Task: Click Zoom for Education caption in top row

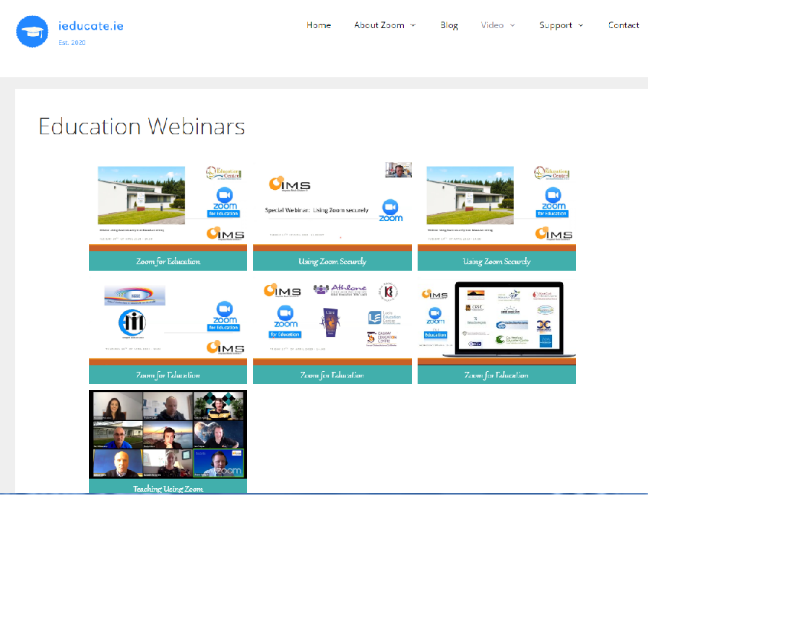Action: coord(168,261)
